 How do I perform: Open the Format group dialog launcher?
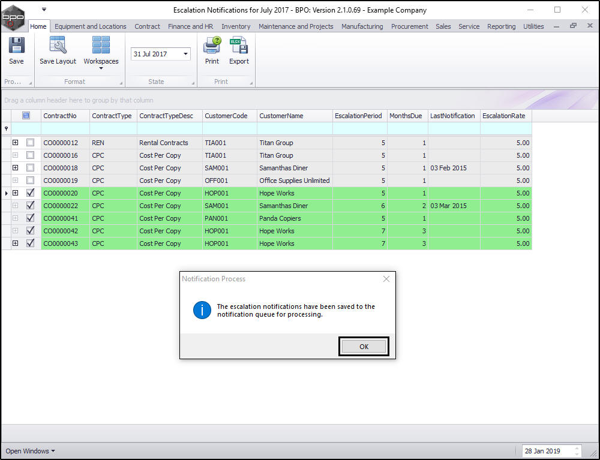121,83
